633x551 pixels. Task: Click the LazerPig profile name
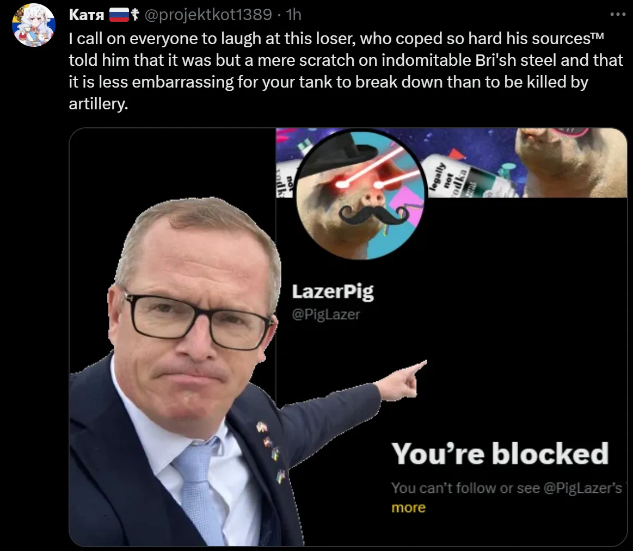333,291
